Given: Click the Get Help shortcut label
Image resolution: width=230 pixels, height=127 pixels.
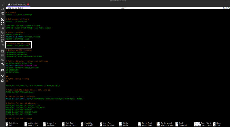Looking at the screenshot, I should [x=13, y=123].
